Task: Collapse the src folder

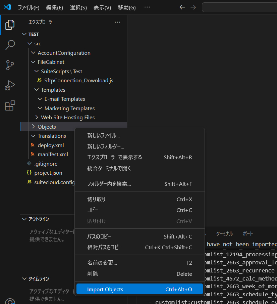Action: tap(30, 44)
